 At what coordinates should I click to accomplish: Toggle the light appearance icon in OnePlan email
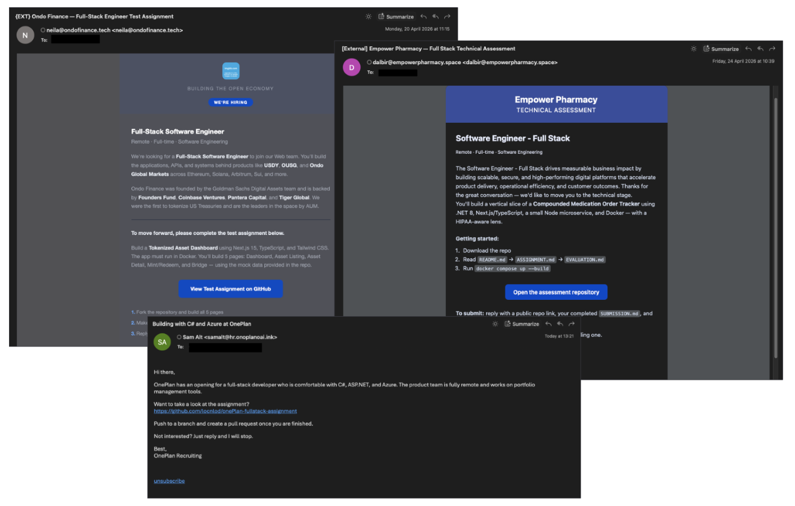[x=495, y=323]
